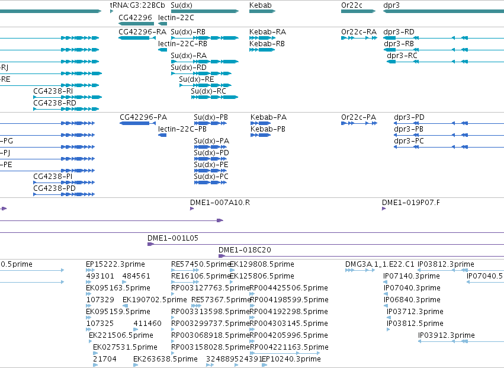Click transcript CG4238-RD
The image size is (504, 368).
coord(54,103)
